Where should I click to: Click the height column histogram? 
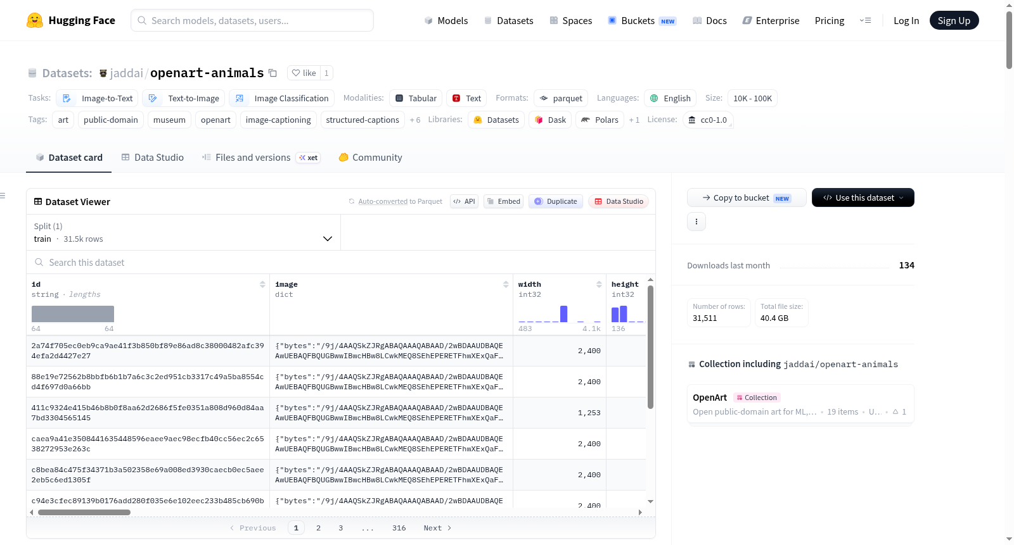(x=627, y=314)
